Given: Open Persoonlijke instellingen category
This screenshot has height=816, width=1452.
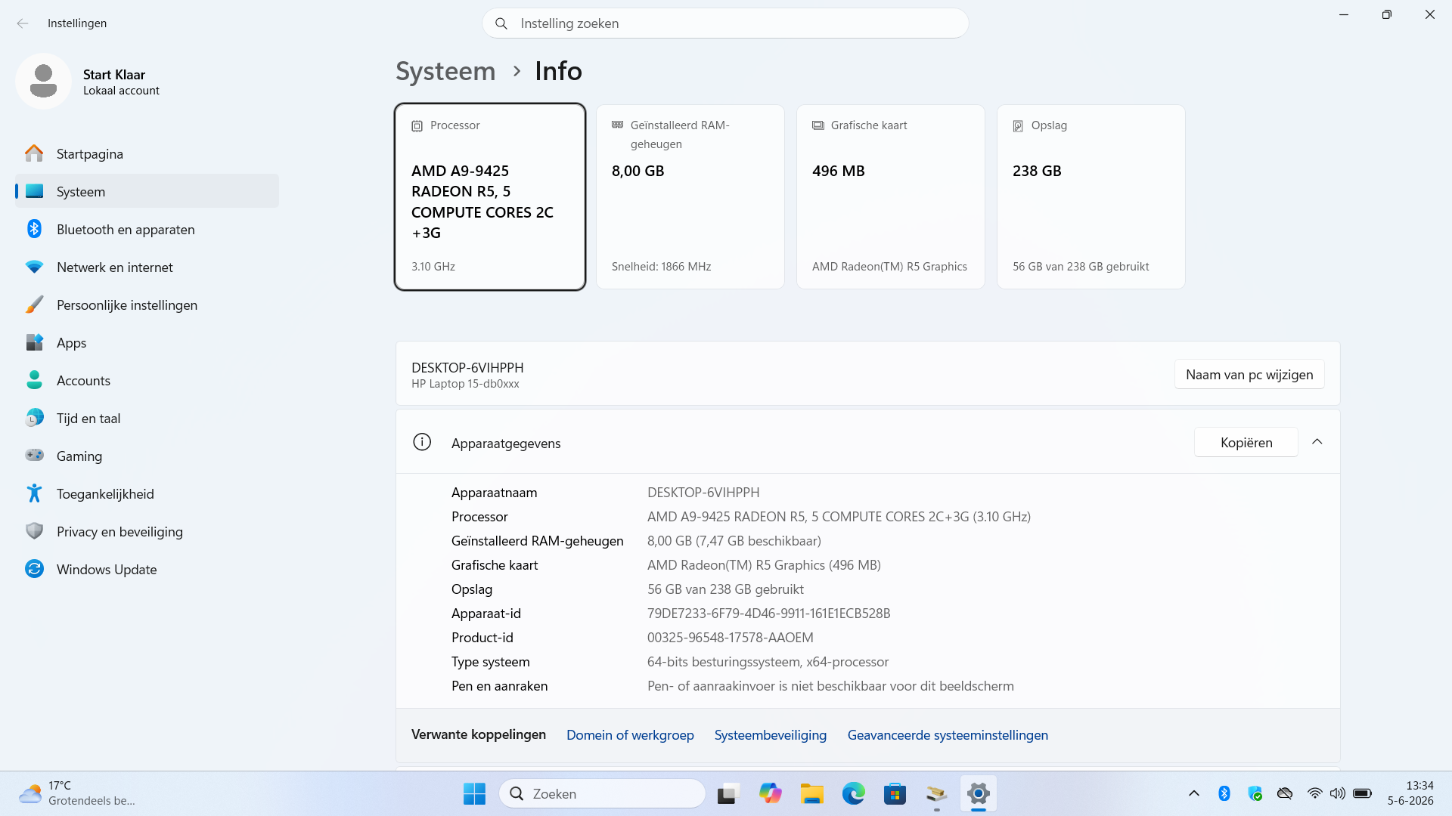Looking at the screenshot, I should pyautogui.click(x=147, y=304).
